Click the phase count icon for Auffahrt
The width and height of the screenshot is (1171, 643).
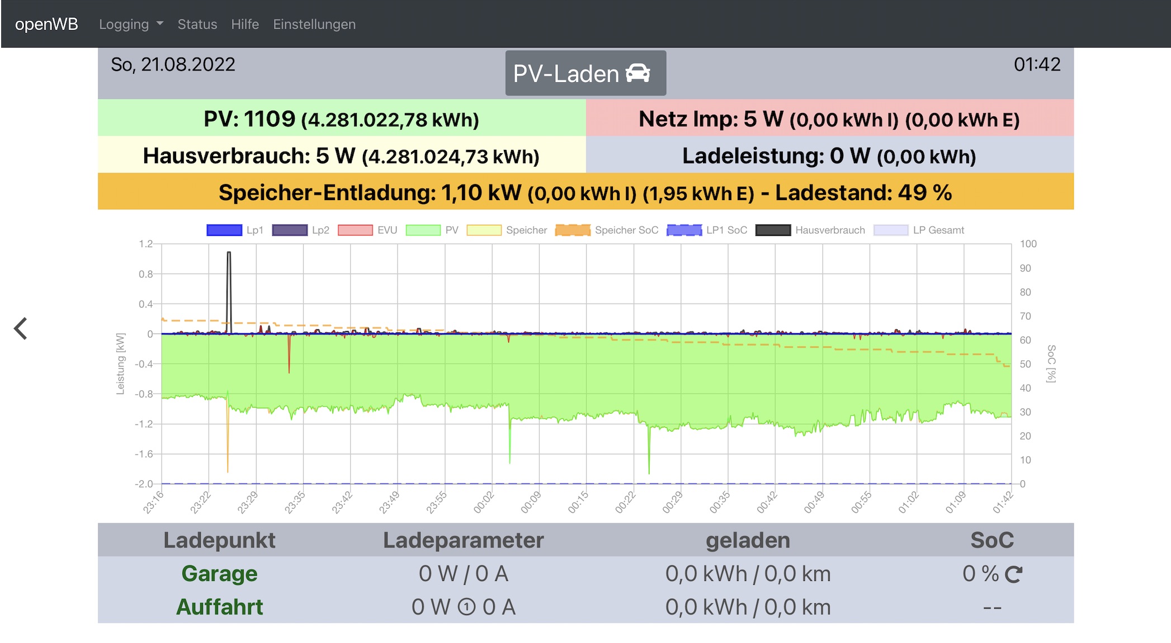[466, 607]
